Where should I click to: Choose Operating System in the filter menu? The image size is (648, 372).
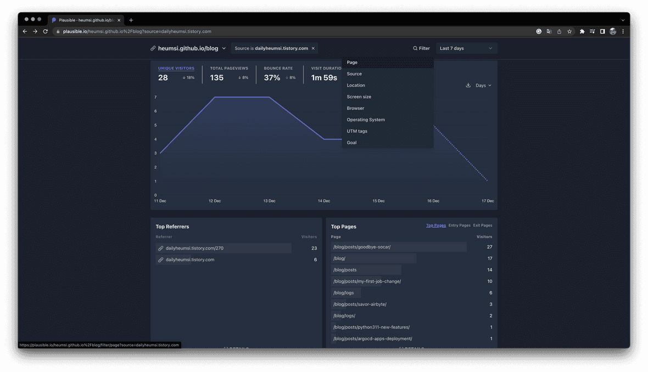pos(366,120)
